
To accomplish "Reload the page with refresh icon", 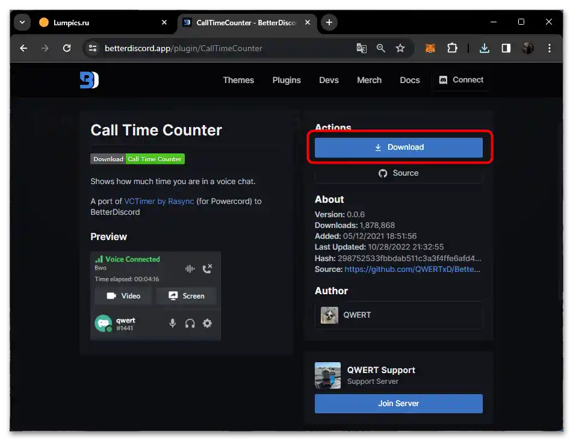I will [x=66, y=48].
